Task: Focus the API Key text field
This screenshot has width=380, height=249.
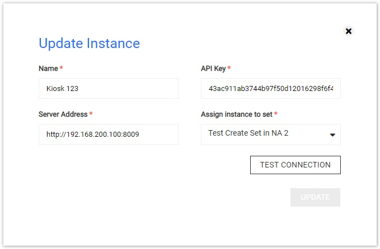Action: 270,88
